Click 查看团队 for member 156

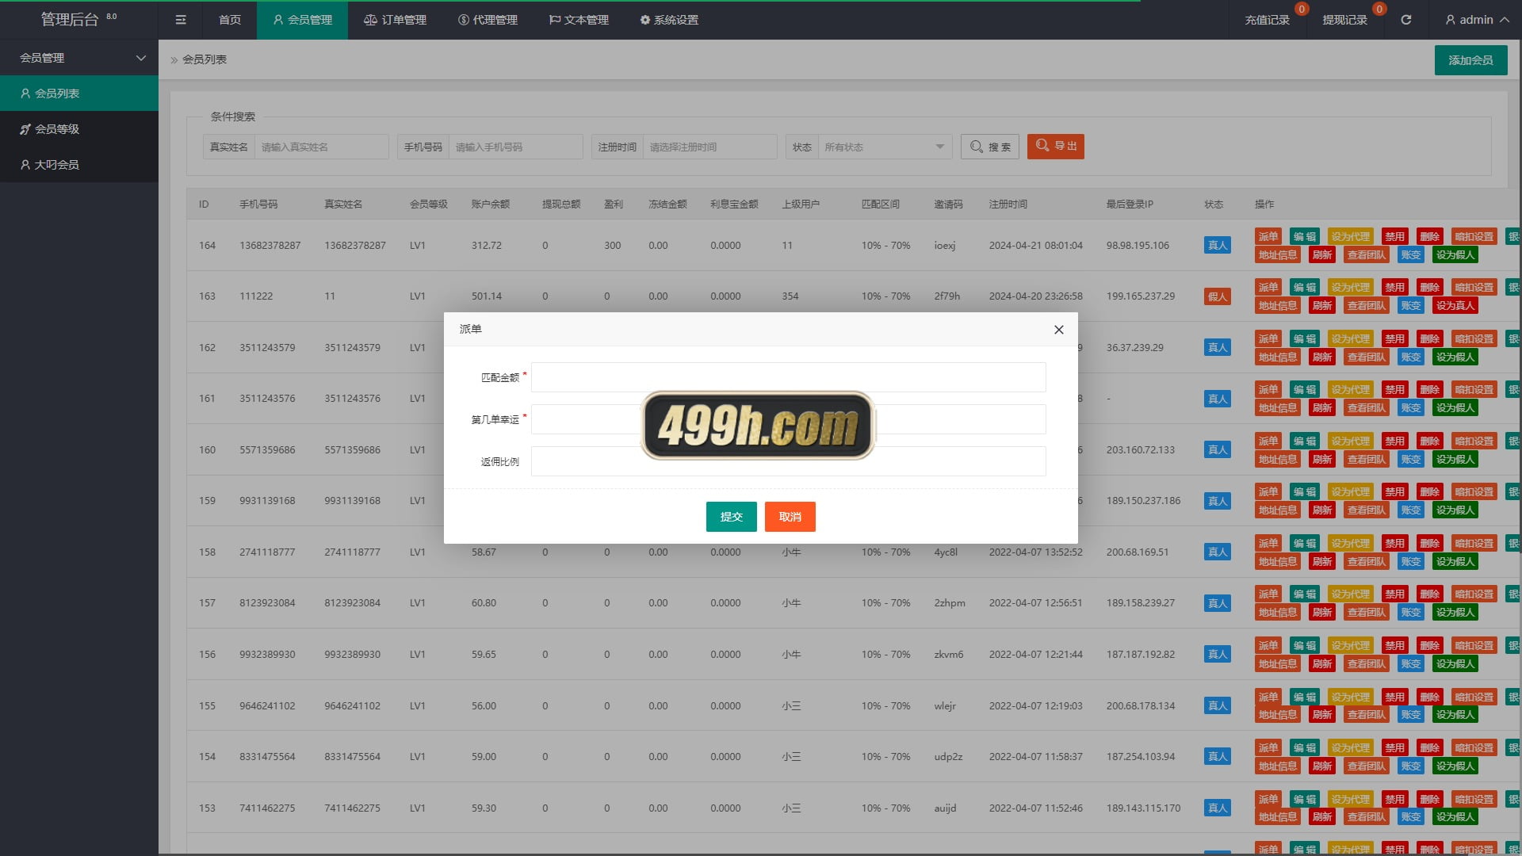[1367, 663]
